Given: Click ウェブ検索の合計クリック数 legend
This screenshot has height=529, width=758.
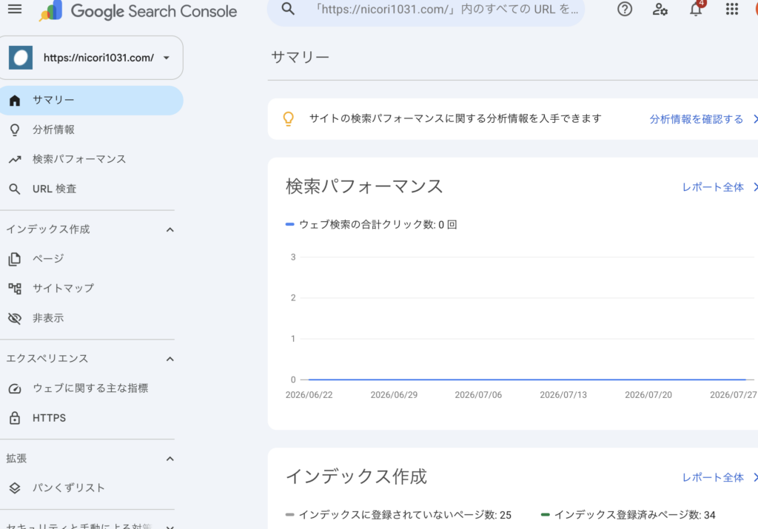Looking at the screenshot, I should pos(372,225).
